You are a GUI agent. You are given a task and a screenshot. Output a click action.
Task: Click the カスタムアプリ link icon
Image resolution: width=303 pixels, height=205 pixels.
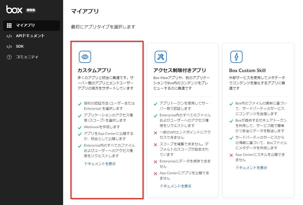pos(85,57)
